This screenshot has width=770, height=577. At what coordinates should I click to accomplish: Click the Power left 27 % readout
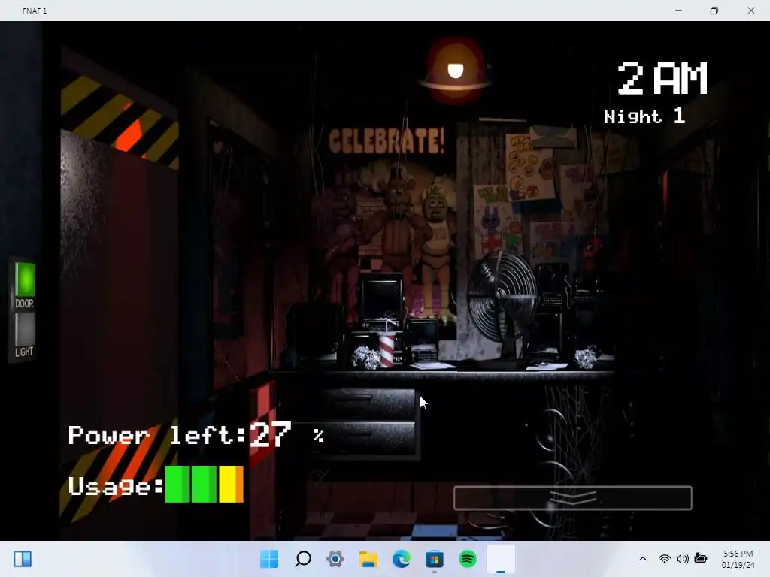coord(196,435)
